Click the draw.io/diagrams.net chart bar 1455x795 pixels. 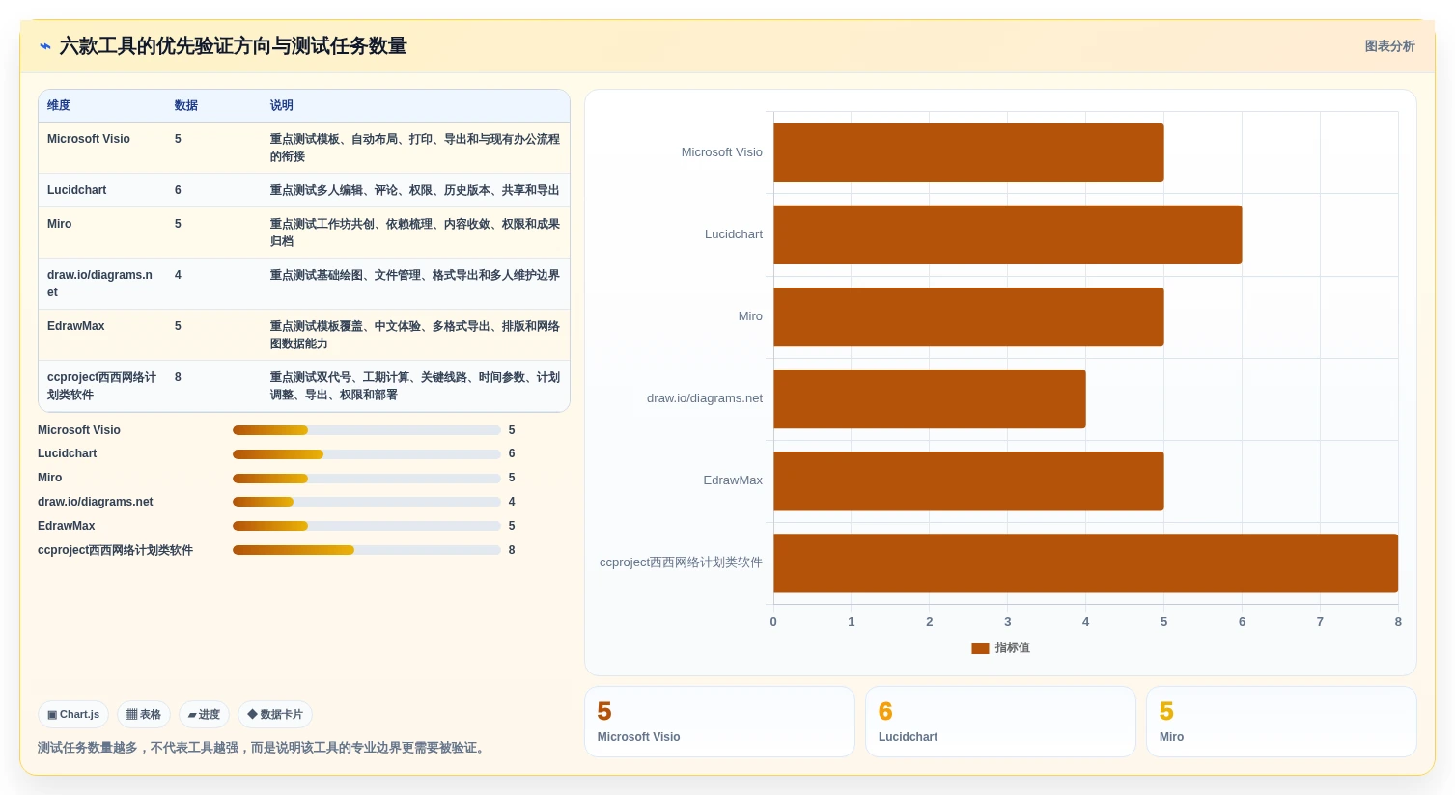(930, 398)
